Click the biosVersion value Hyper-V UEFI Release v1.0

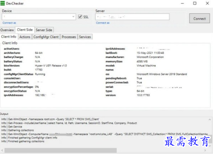click(51, 66)
